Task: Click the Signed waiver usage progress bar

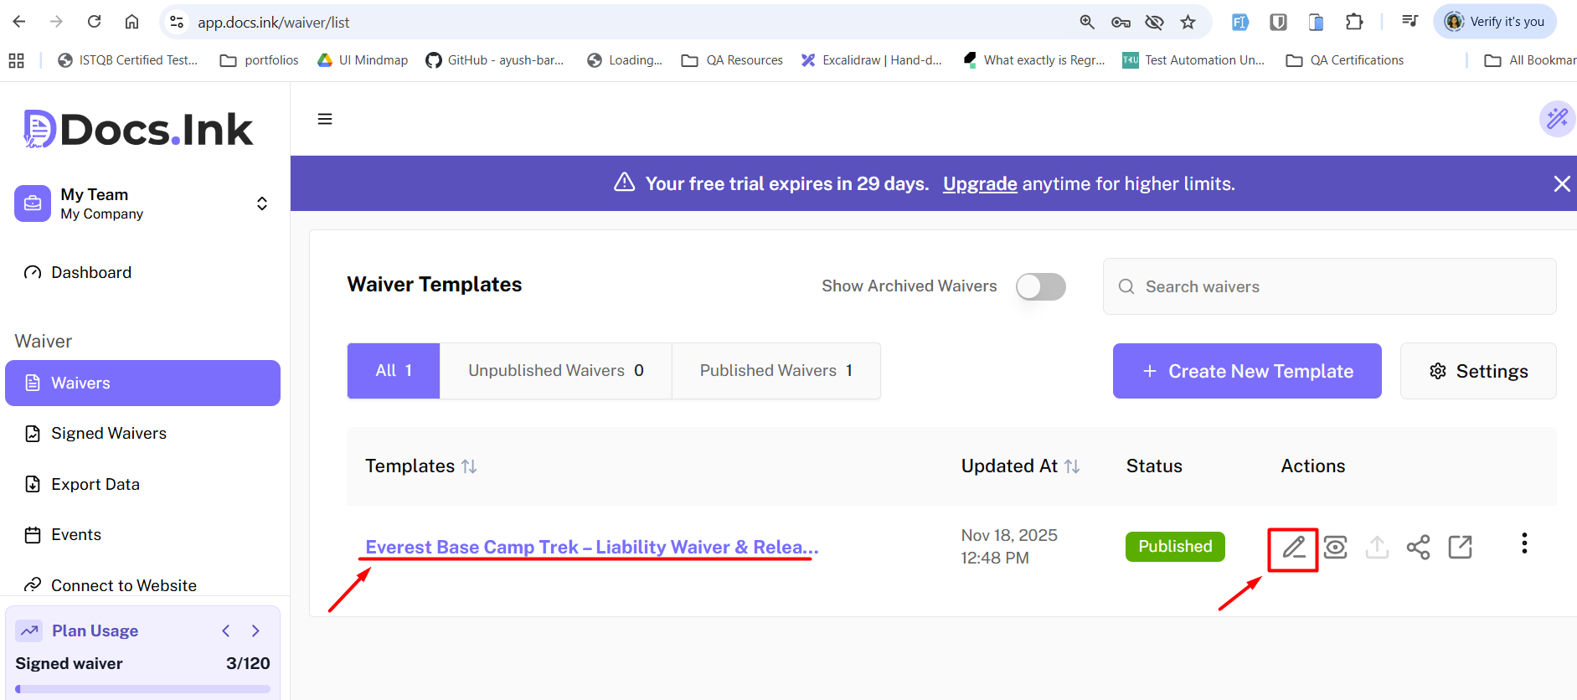Action: tap(142, 689)
